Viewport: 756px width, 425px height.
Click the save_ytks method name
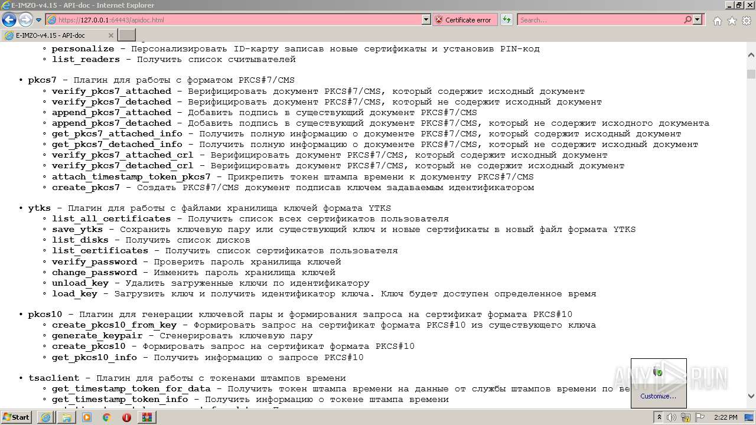(77, 229)
